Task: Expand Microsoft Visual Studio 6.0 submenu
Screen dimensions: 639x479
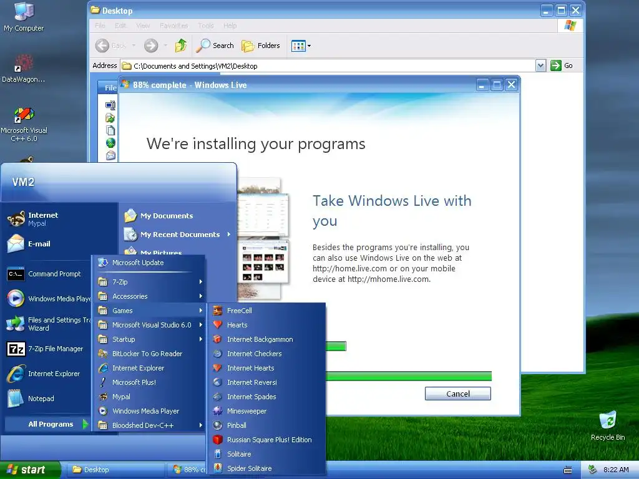Action: [x=149, y=324]
